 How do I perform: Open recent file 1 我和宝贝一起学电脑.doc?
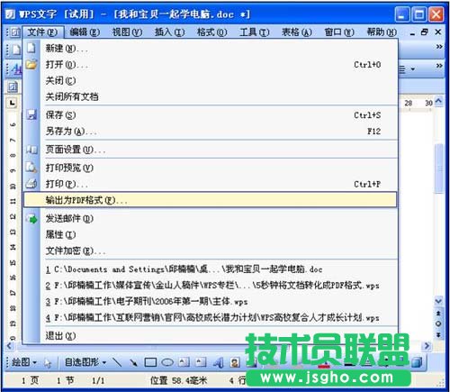click(x=210, y=269)
